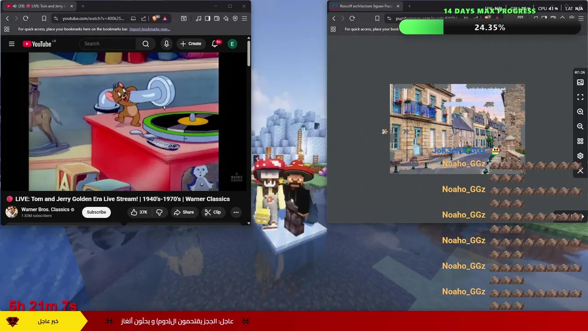Screen dimensions: 588x331
Task: Bookmark the puzzle page
Action: tap(377, 18)
